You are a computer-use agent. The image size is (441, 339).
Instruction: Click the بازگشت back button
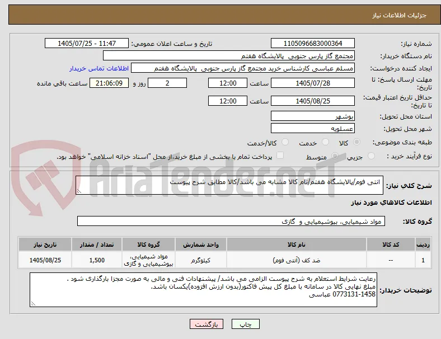tap(207, 324)
